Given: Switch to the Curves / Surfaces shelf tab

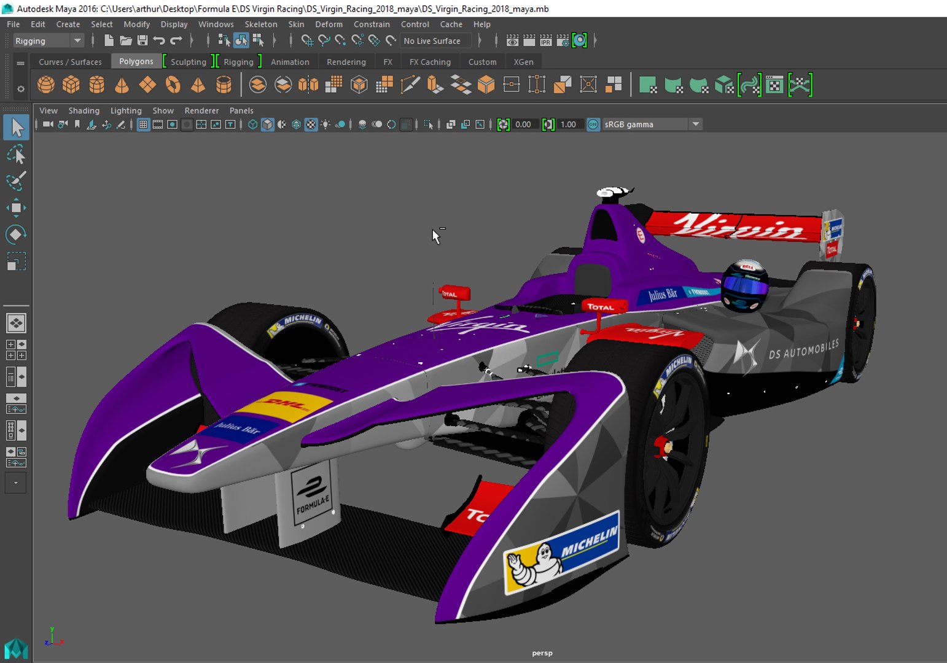Looking at the screenshot, I should pyautogui.click(x=70, y=61).
